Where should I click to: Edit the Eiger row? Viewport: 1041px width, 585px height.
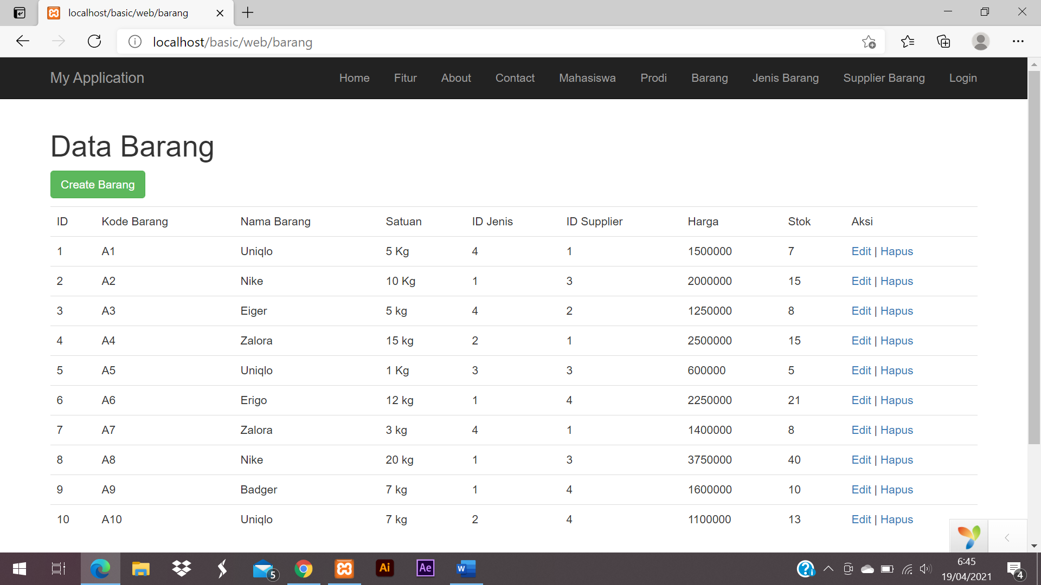point(860,311)
